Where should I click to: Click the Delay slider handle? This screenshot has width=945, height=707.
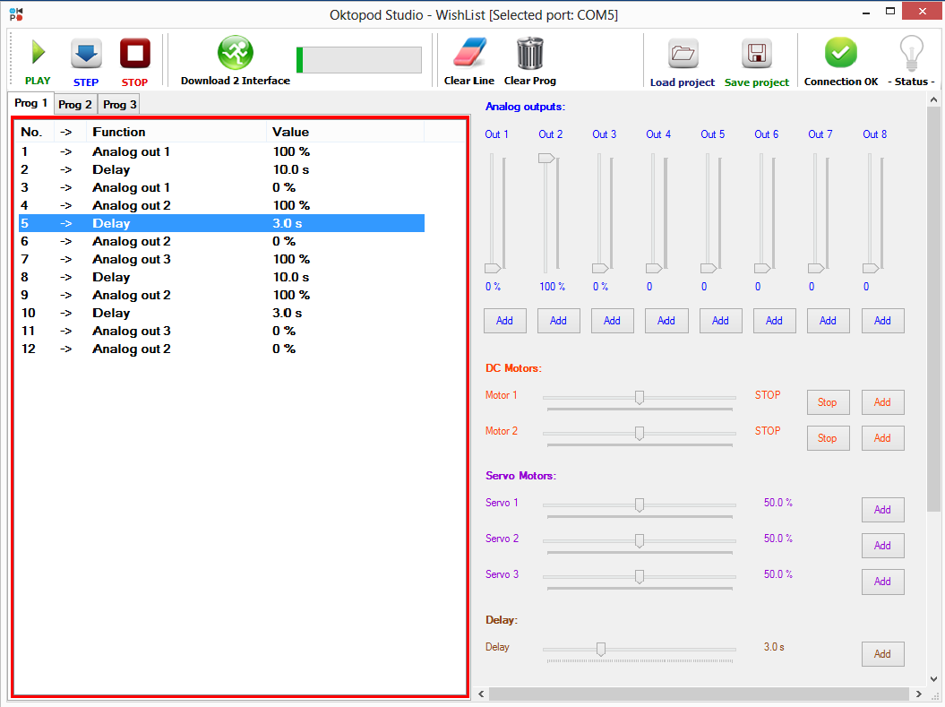601,649
